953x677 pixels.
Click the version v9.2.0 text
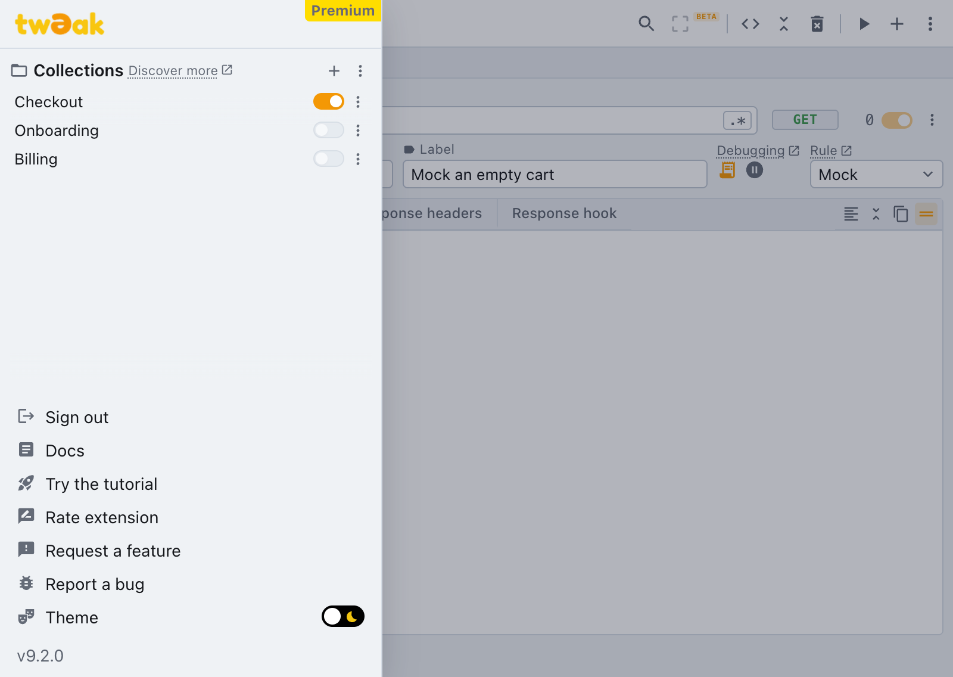click(40, 656)
